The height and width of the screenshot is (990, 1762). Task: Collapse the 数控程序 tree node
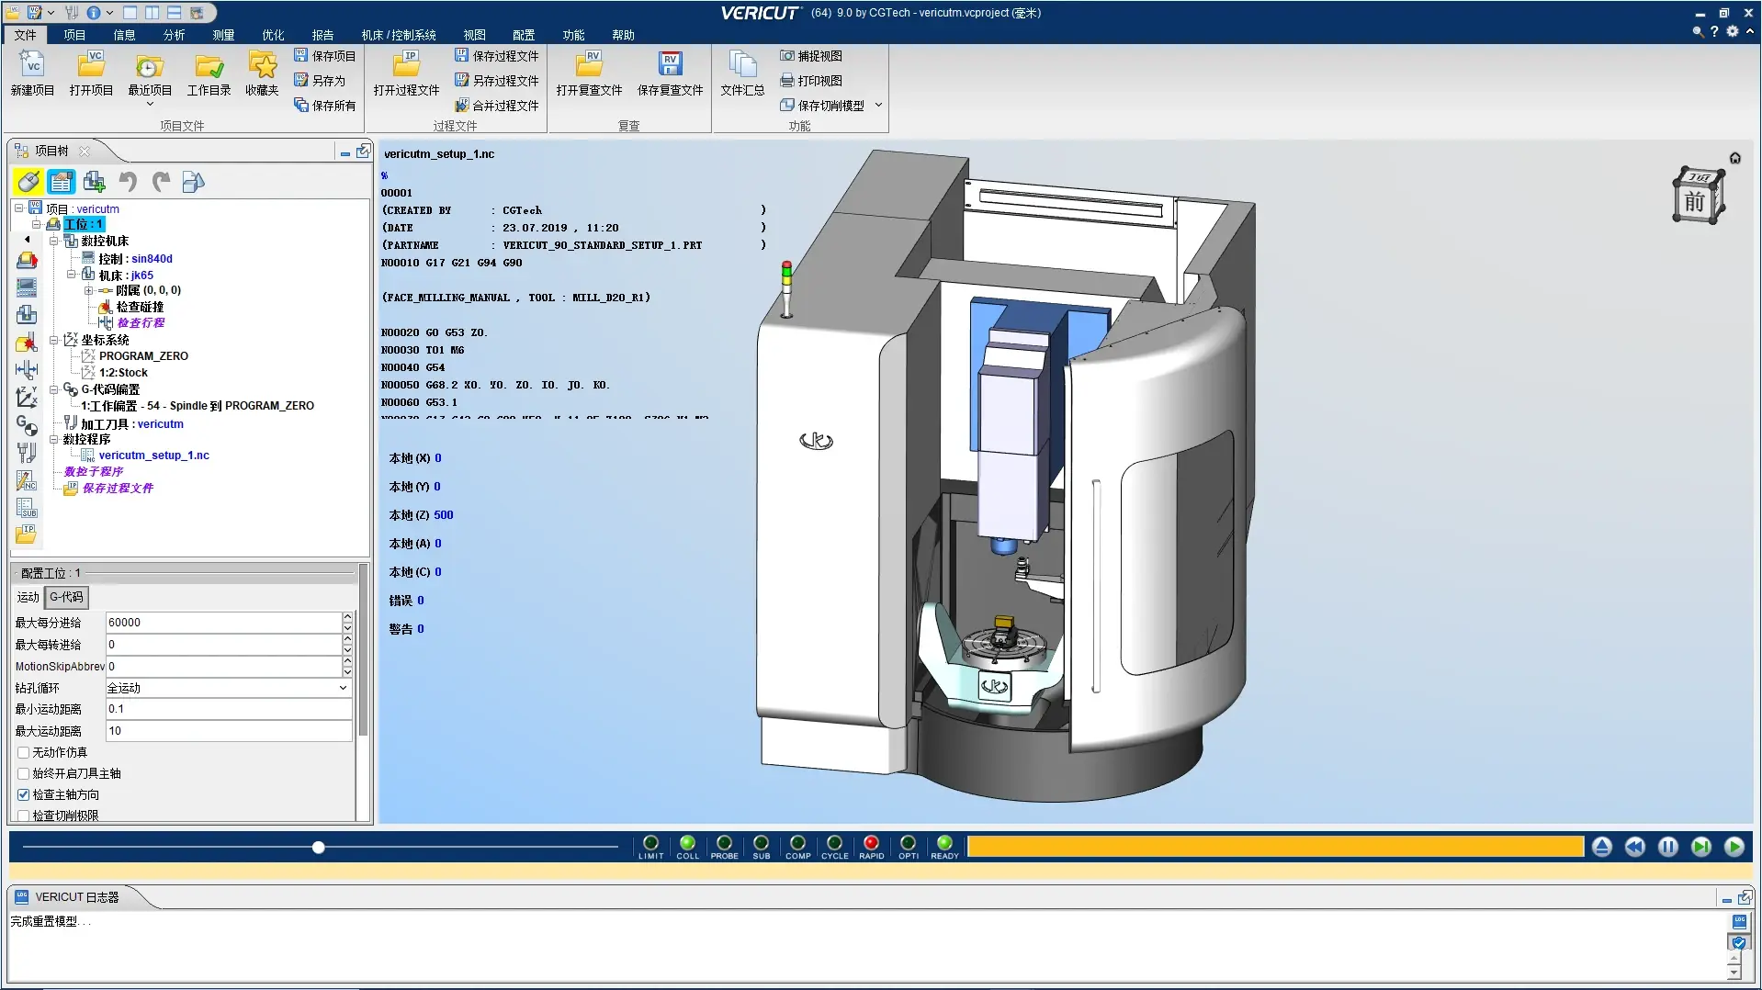(53, 439)
